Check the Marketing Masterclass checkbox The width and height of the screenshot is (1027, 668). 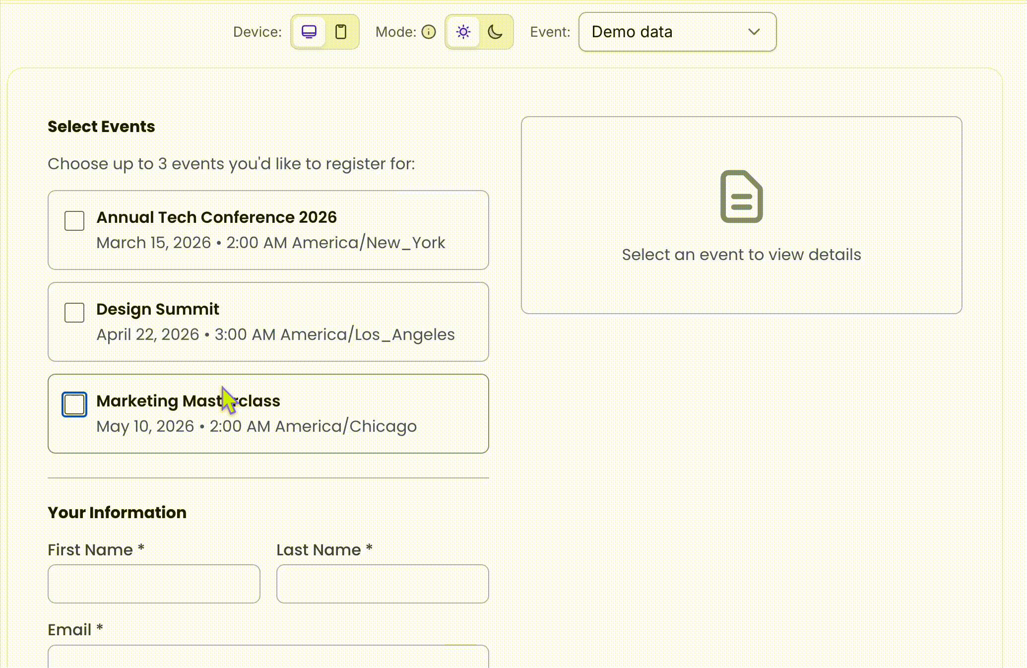[x=73, y=404]
